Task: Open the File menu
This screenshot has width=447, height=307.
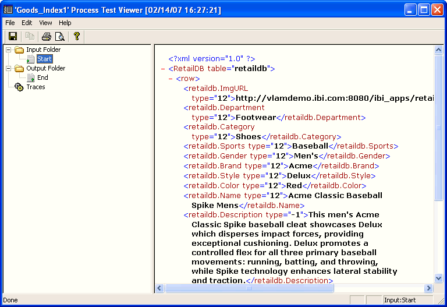Action: 10,23
